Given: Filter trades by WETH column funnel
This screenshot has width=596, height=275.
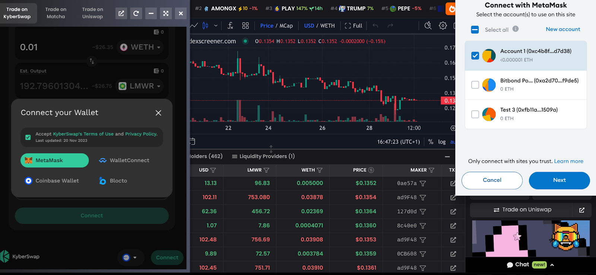Looking at the screenshot, I should 320,170.
